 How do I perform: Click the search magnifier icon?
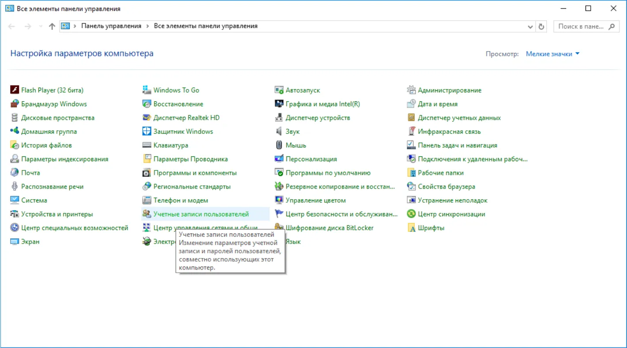tap(612, 26)
